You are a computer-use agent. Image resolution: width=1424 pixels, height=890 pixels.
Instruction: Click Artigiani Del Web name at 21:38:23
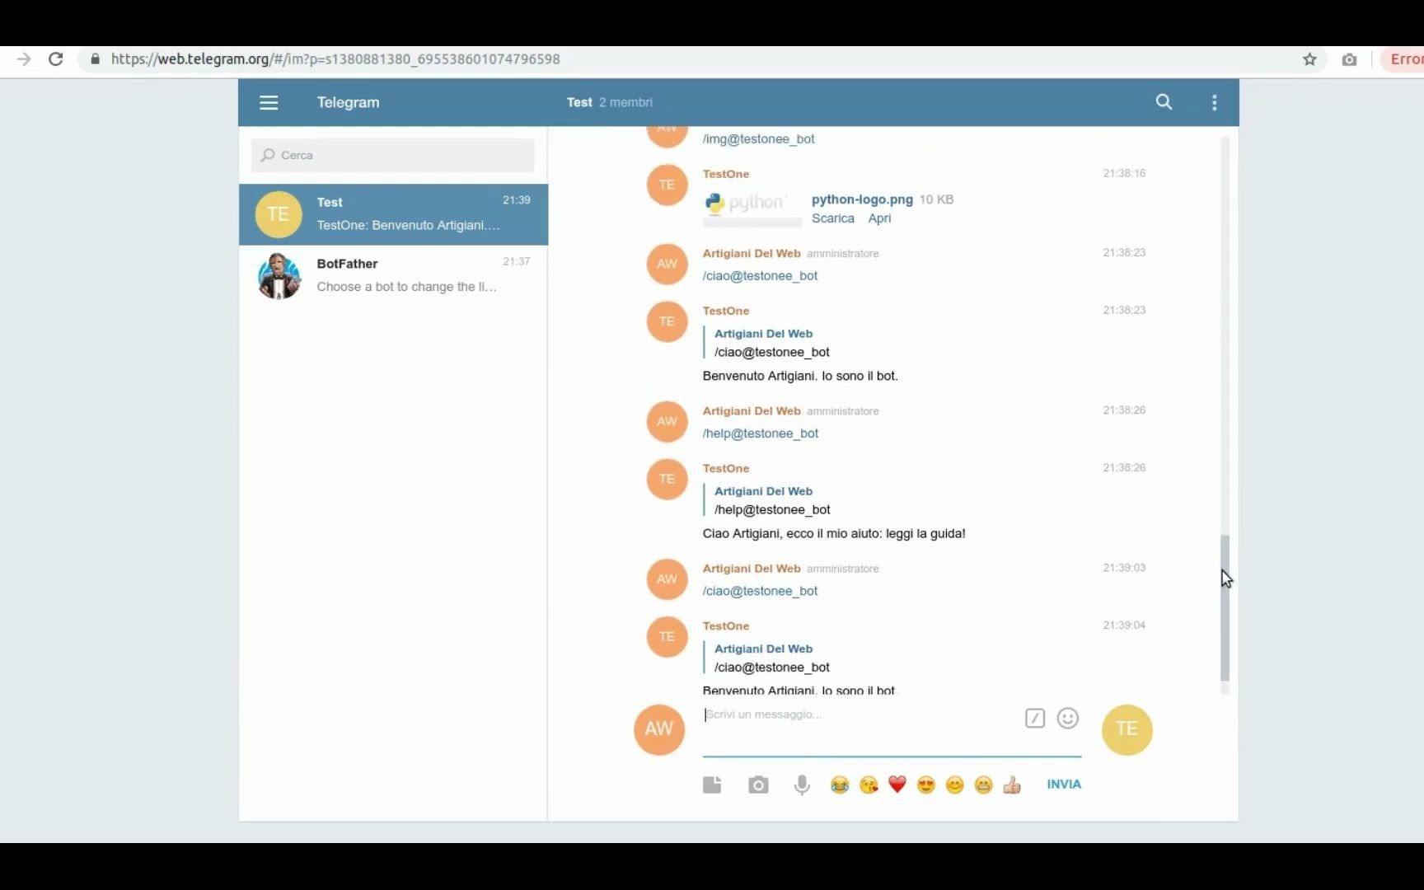tap(752, 253)
